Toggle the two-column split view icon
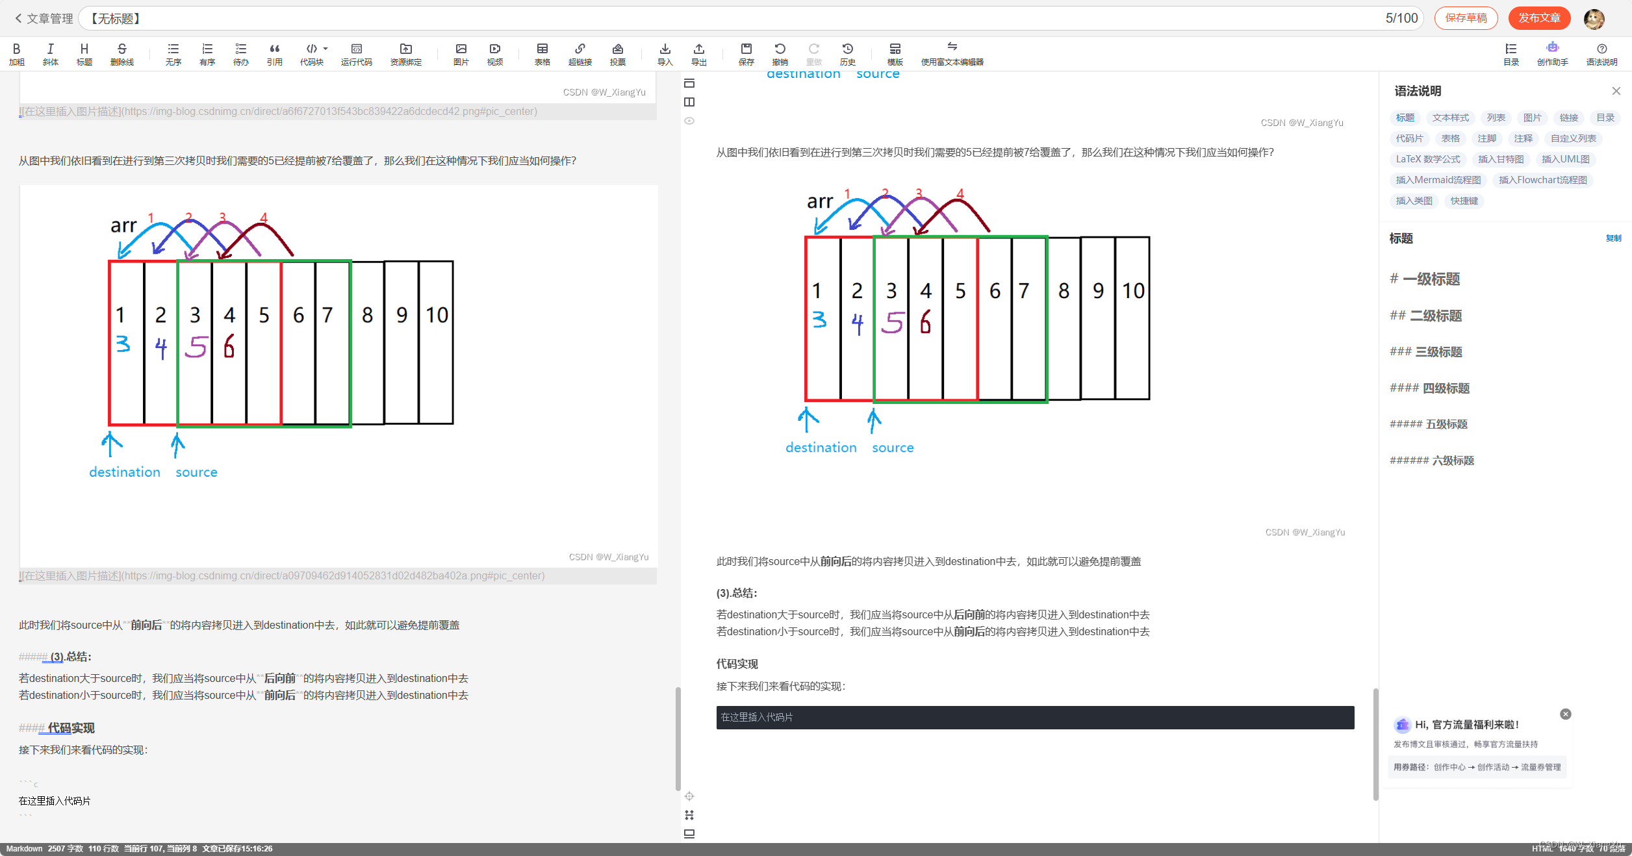The width and height of the screenshot is (1632, 856). click(x=689, y=102)
